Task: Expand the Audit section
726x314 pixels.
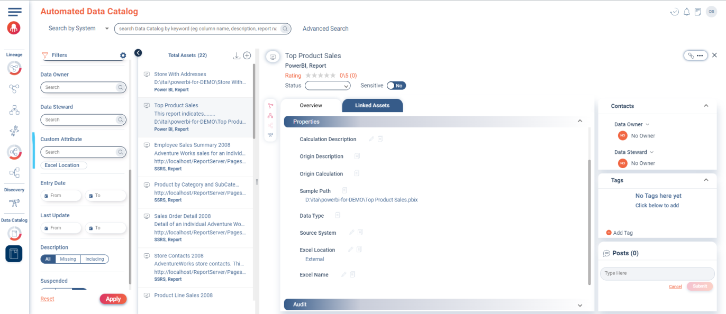Action: [579, 305]
